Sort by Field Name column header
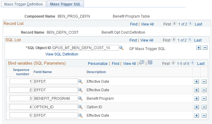This screenshot has width=212, height=124. pyautogui.click(x=43, y=72)
